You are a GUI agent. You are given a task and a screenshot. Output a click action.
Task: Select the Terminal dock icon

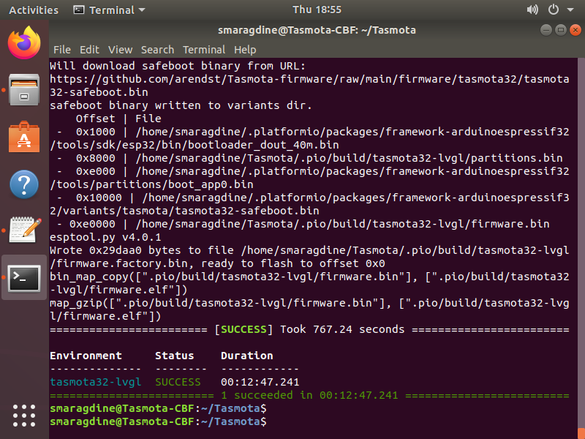tap(24, 278)
